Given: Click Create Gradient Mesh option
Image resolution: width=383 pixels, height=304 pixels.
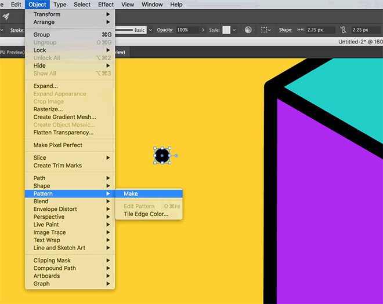Looking at the screenshot, I should tap(64, 117).
